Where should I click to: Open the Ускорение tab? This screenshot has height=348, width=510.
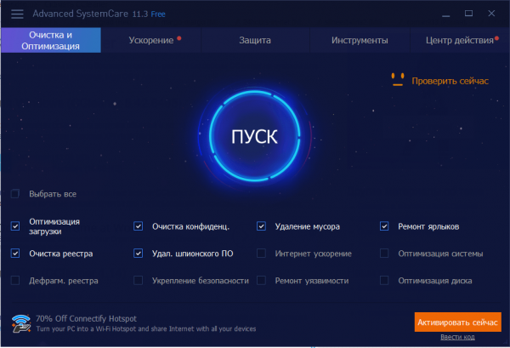click(151, 40)
